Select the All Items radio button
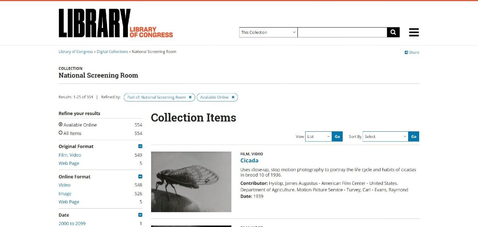The image size is (478, 227). coord(61,133)
